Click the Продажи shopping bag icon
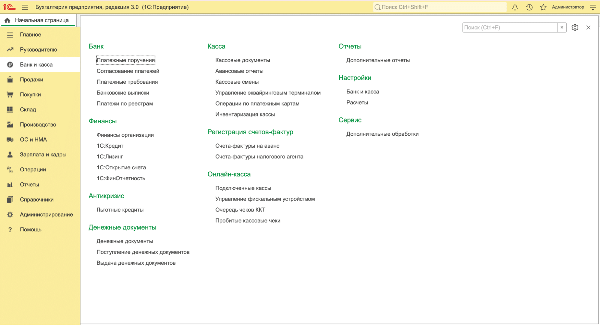This screenshot has height=325, width=600. (x=10, y=80)
